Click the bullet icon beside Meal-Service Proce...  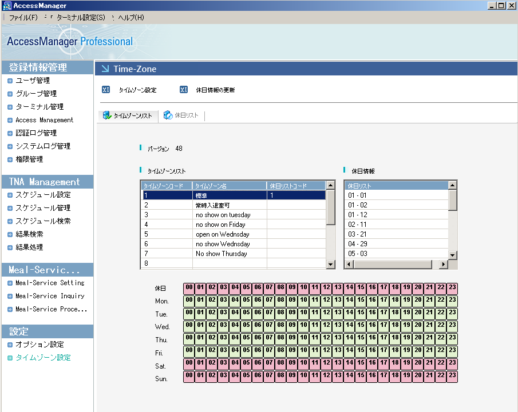10,310
